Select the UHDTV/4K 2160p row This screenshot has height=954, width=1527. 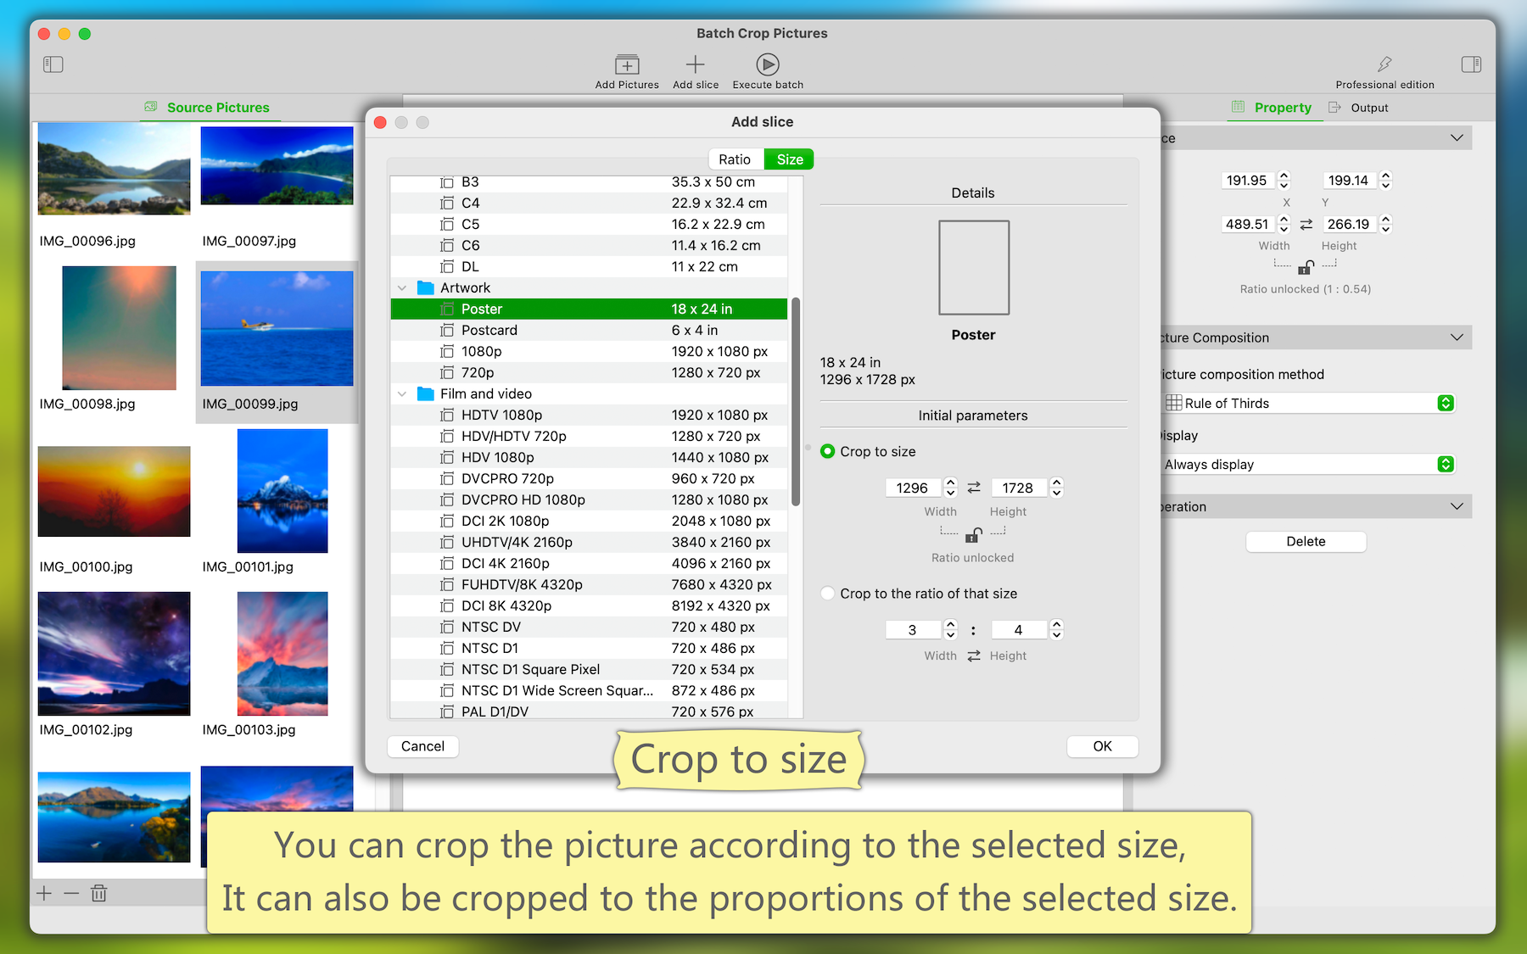pyautogui.click(x=589, y=542)
